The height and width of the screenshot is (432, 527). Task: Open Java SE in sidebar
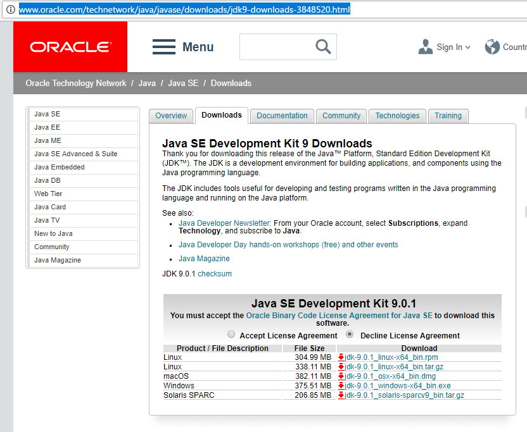pyautogui.click(x=84, y=114)
